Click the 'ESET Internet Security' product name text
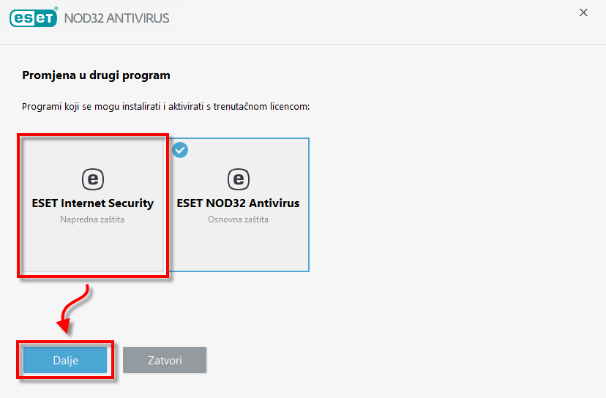The width and height of the screenshot is (606, 398). click(93, 203)
